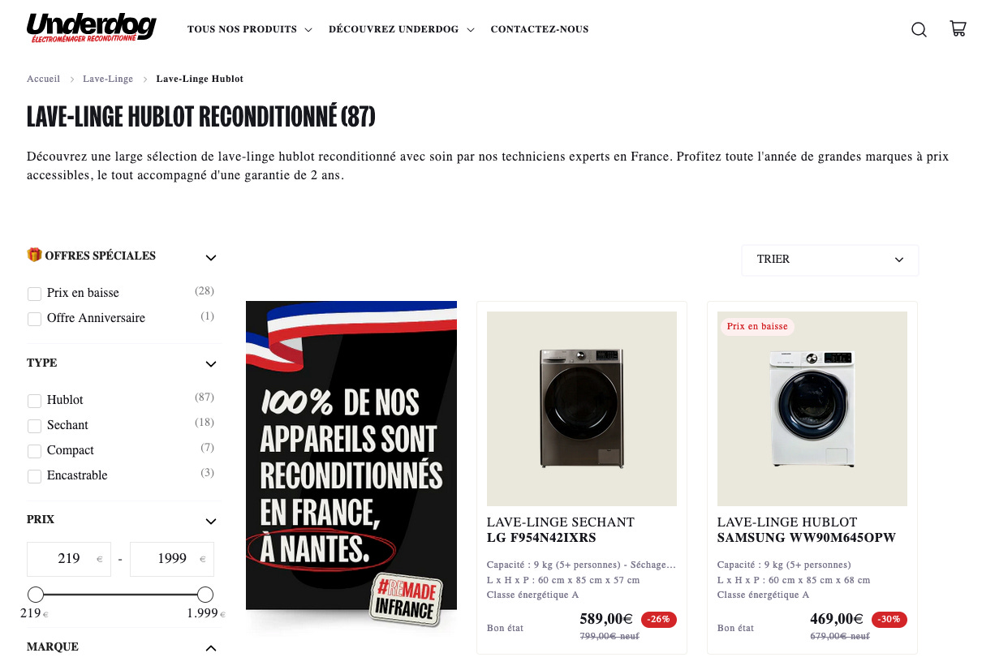
Task: Select the Encastrable filter checkbox
Action: 34,476
